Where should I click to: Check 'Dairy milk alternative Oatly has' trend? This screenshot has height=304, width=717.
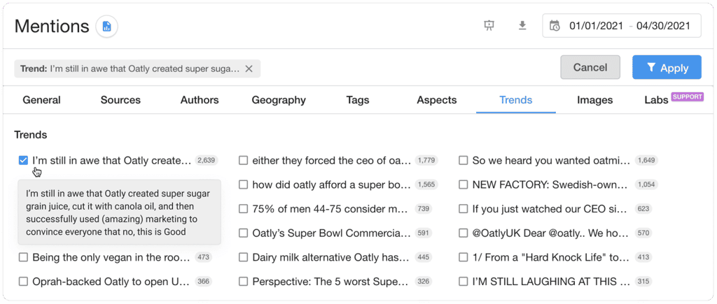(243, 257)
